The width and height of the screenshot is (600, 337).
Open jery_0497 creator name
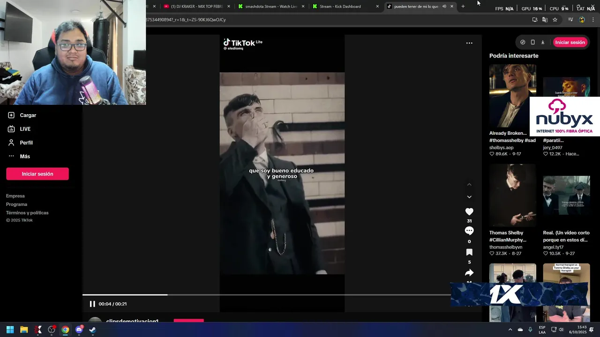tap(553, 147)
